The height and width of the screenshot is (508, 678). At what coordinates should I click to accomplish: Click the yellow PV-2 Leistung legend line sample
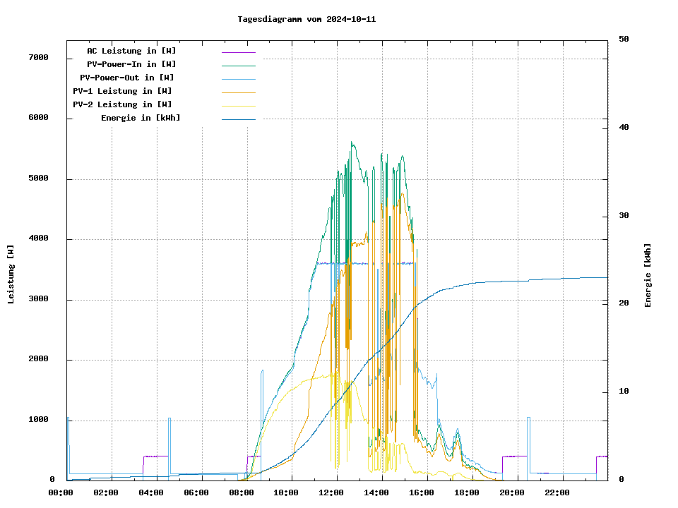tap(238, 105)
